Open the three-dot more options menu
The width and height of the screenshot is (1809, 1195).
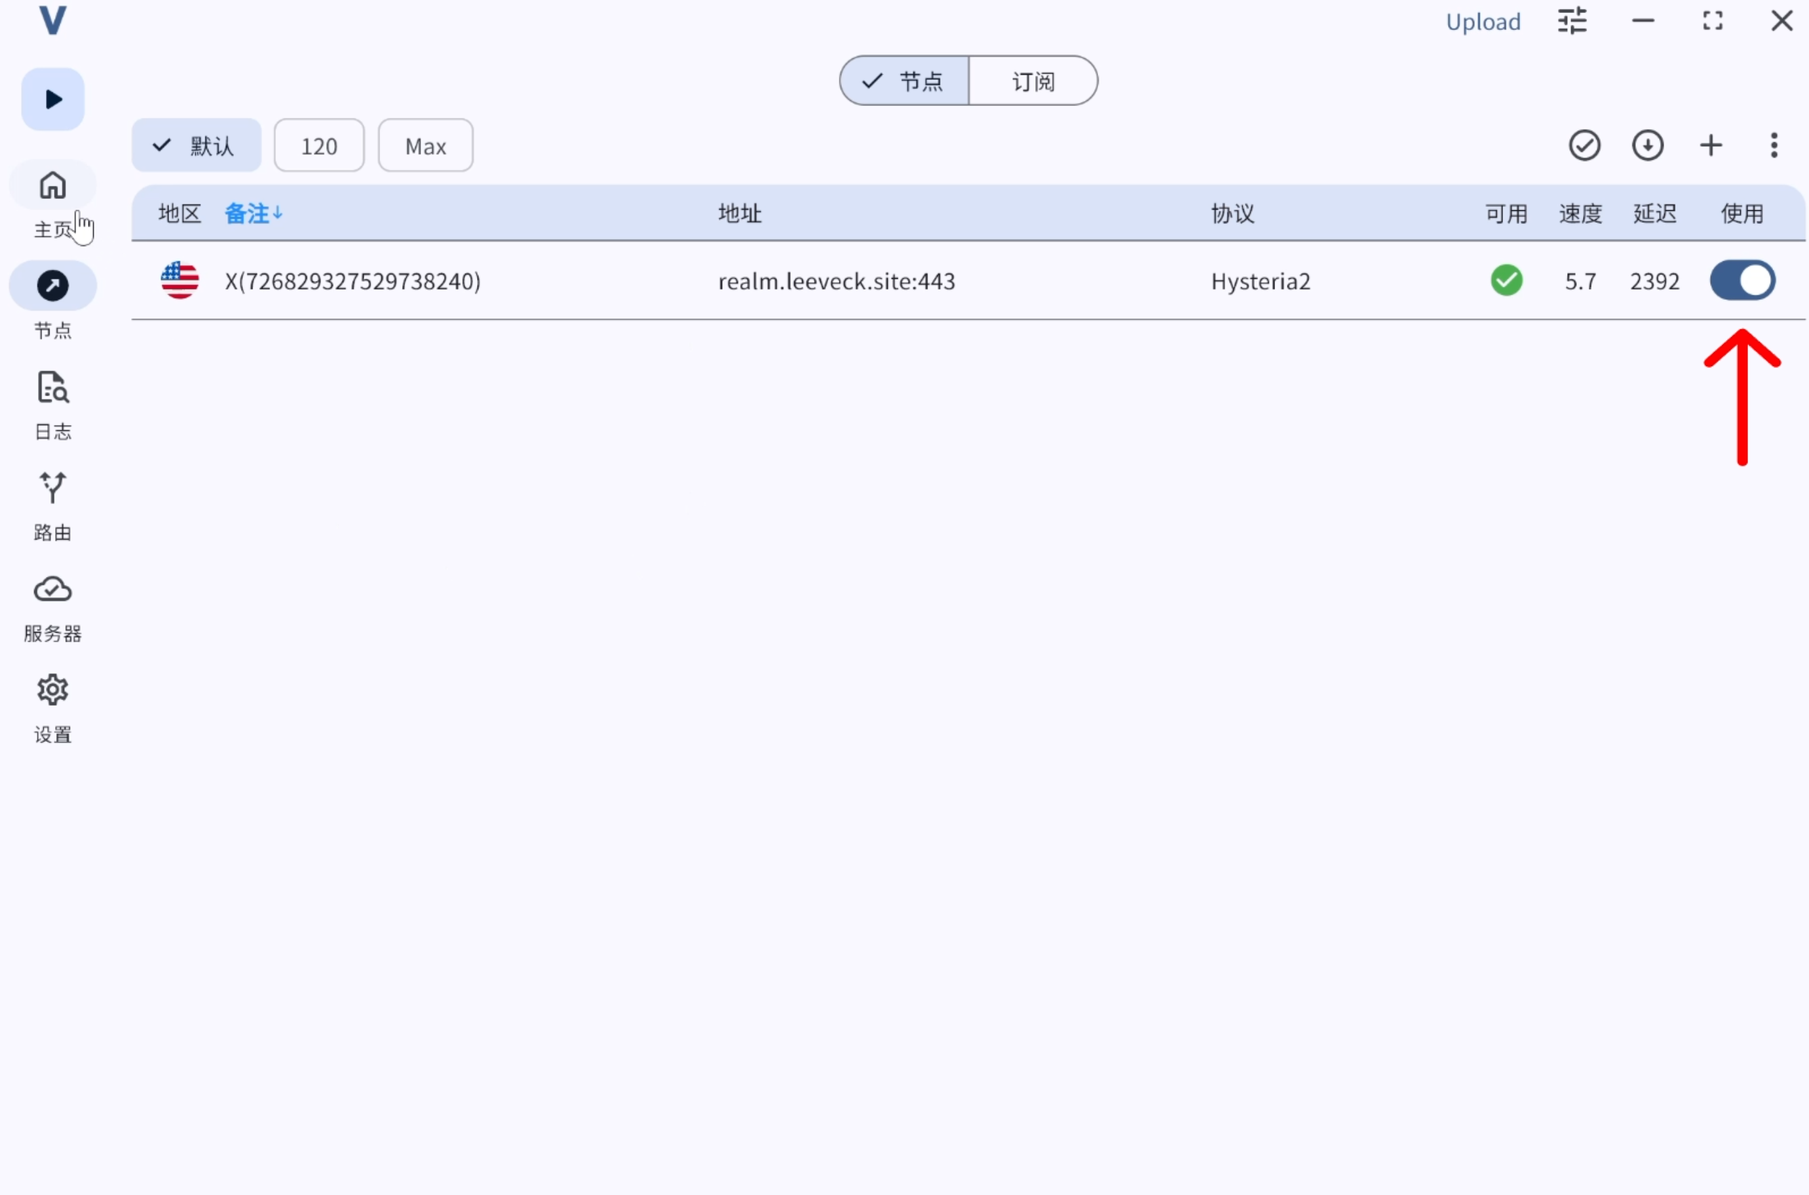tap(1774, 145)
